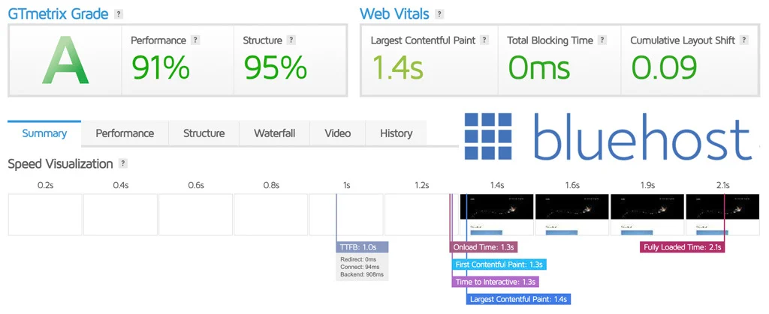Open the History tab

coord(397,133)
